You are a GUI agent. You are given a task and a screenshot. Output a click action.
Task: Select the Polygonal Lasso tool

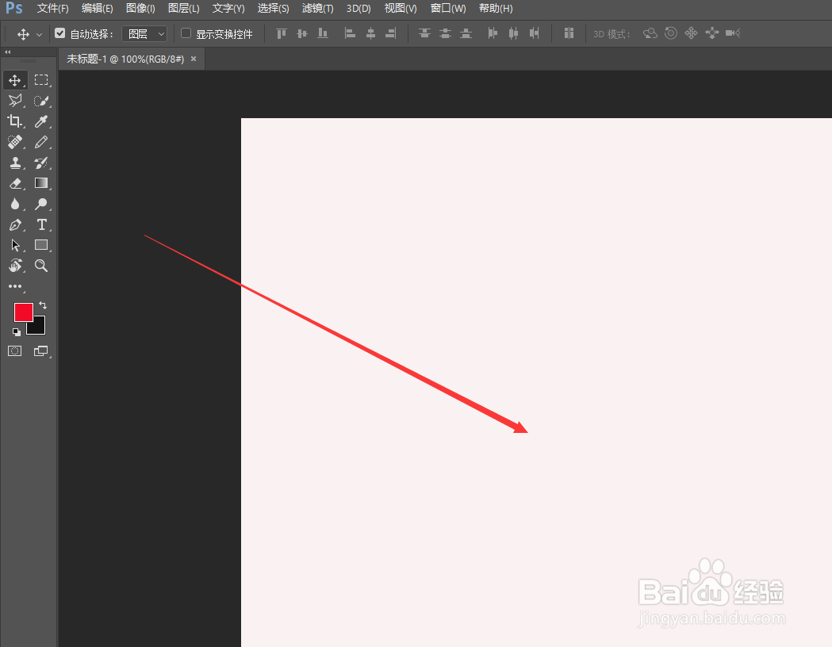pos(15,101)
